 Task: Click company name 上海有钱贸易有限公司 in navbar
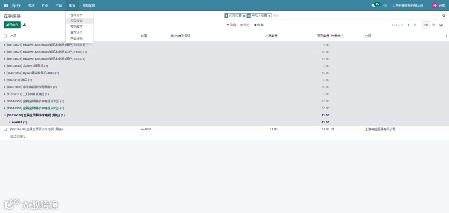click(408, 5)
